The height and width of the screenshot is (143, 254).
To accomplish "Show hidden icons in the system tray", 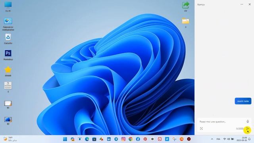I will coord(212,139).
